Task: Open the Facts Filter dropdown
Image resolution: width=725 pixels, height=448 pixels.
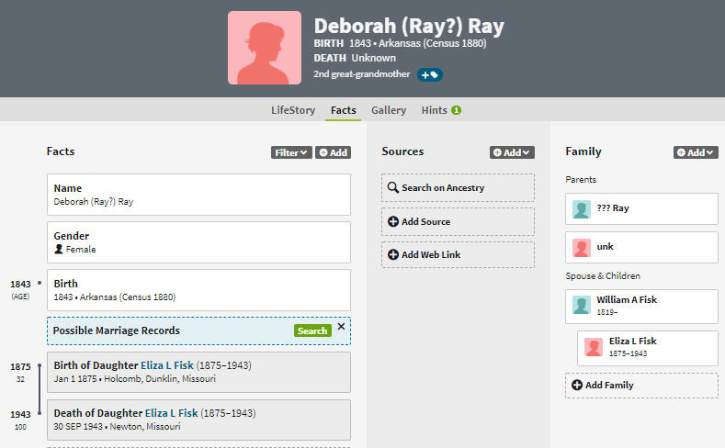Action: click(x=291, y=153)
